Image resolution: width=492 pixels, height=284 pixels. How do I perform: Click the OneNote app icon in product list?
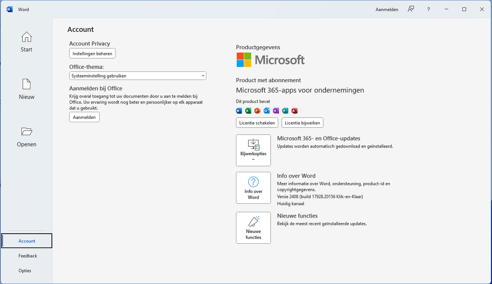[276, 111]
